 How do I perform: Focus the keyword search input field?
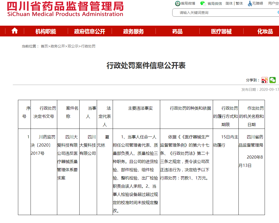click(x=226, y=13)
